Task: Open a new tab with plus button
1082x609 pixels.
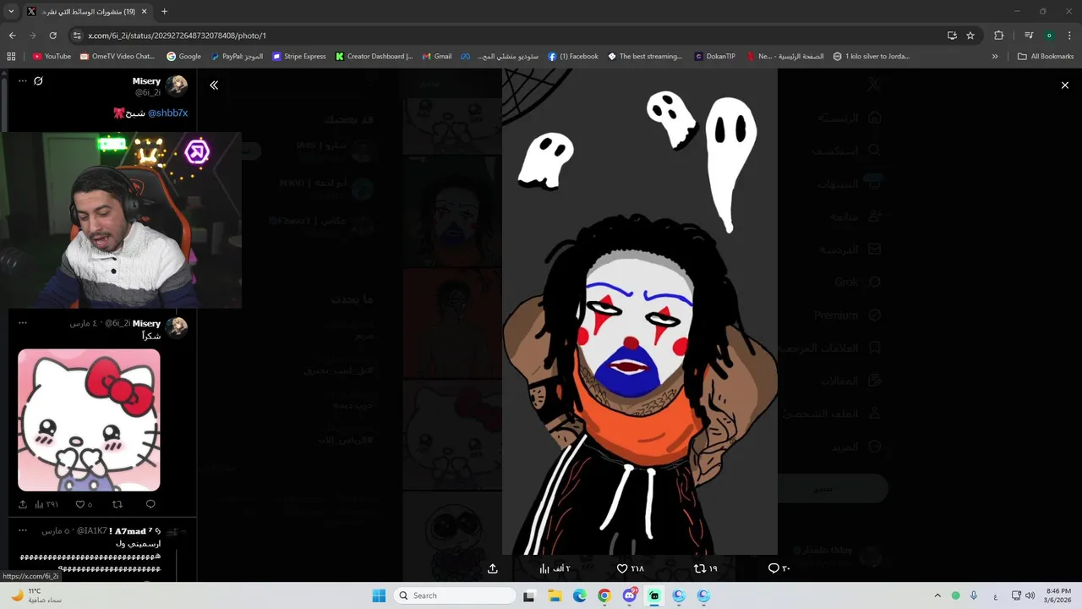Action: point(164,11)
